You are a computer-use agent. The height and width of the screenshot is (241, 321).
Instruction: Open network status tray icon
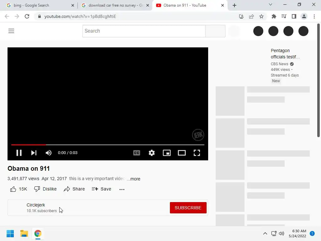(x=274, y=233)
